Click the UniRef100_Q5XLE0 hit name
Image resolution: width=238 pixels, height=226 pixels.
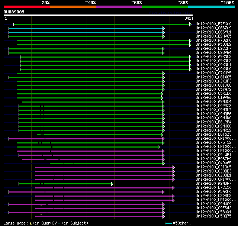click(213, 94)
